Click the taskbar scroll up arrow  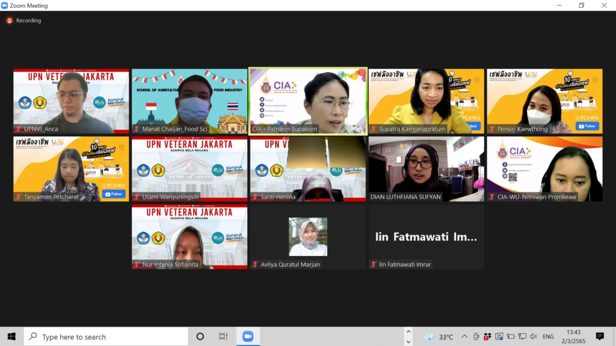pos(410,332)
